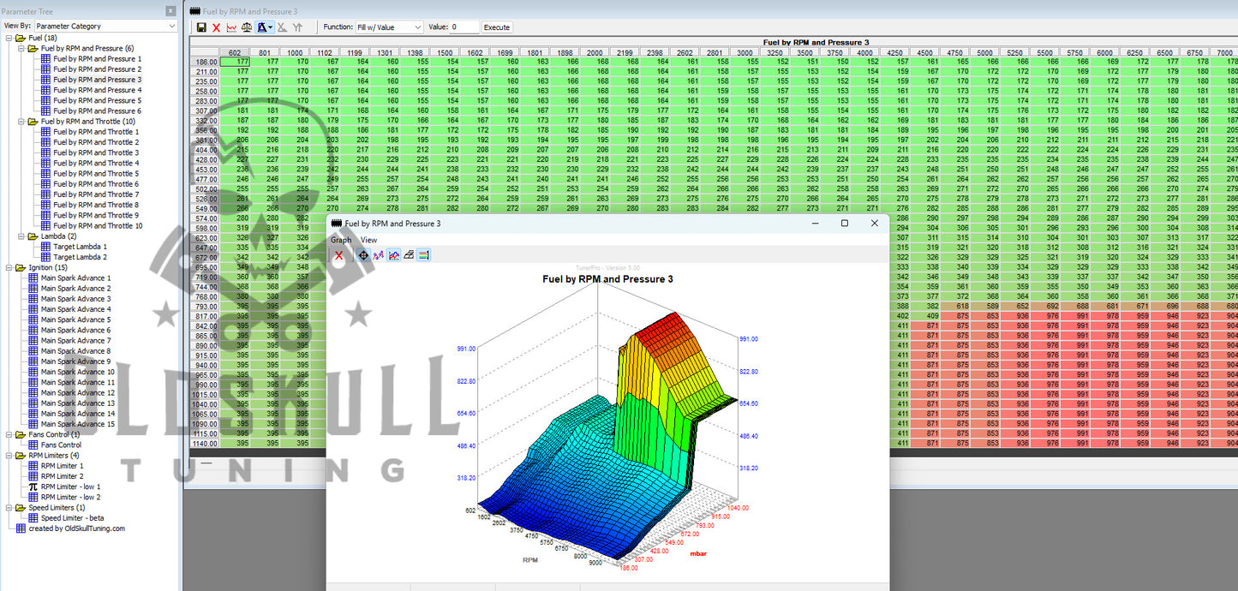Toggle the color legend bars icon in graph toolbar
1238x591 pixels.
[423, 255]
